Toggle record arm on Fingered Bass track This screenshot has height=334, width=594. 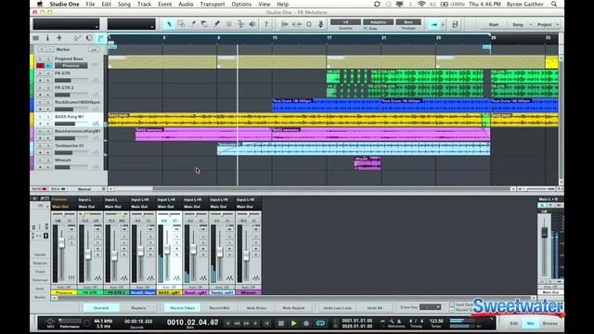(40, 66)
